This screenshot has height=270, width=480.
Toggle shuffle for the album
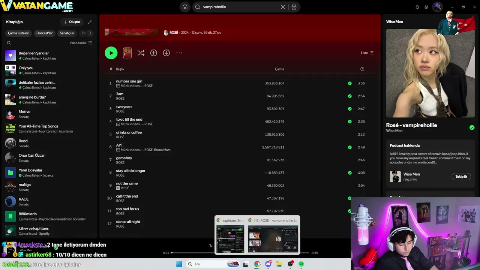click(x=141, y=53)
